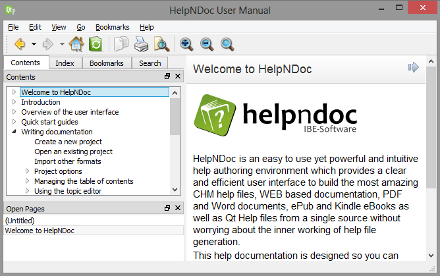
Task: Click the Contents tree scroll up arrow
Action: [x=175, y=93]
